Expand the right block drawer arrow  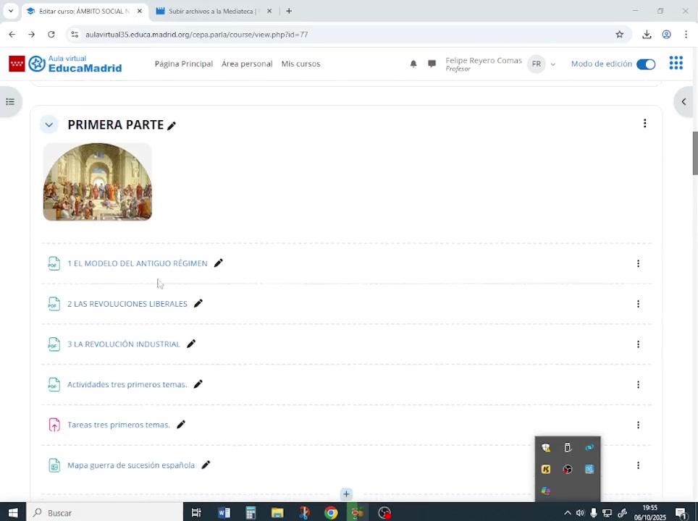click(684, 102)
